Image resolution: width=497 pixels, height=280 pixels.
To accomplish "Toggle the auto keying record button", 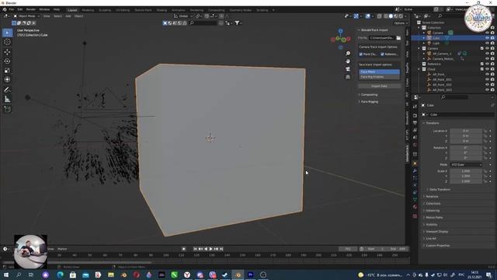I will [184, 249].
